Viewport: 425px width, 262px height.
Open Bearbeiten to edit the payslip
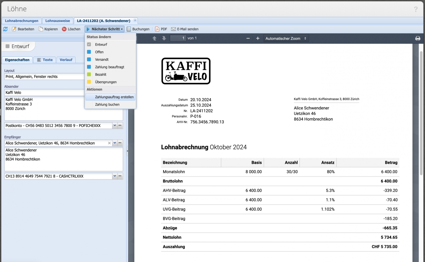(x=23, y=29)
